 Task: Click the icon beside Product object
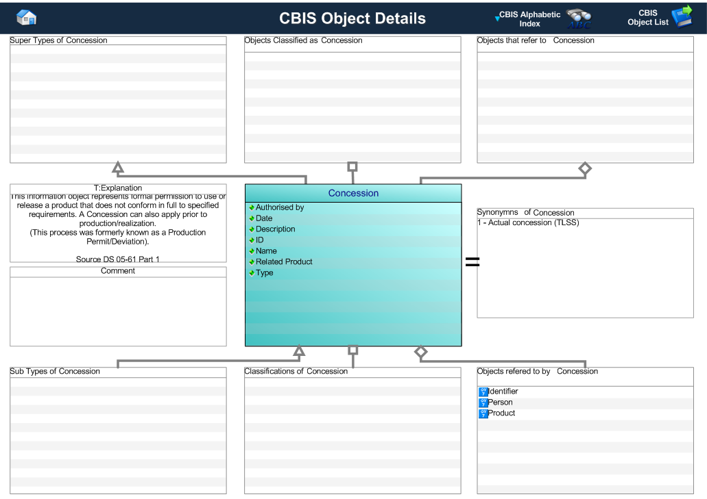click(483, 413)
